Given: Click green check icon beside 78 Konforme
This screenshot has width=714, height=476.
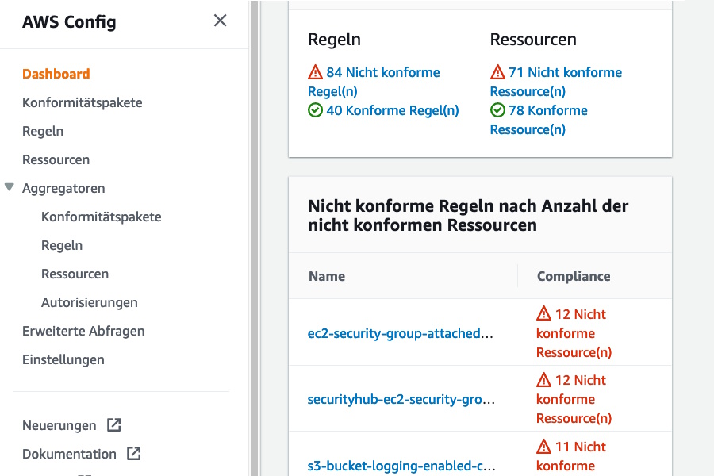Looking at the screenshot, I should [497, 110].
